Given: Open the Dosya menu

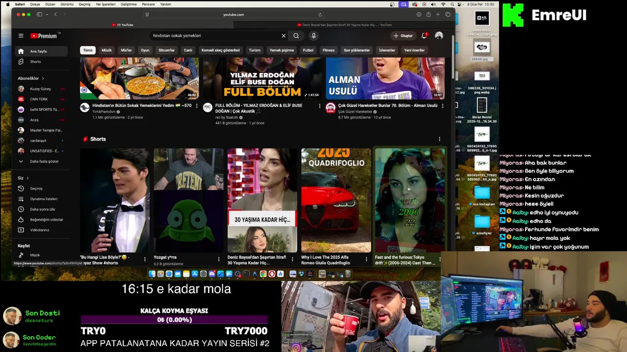Looking at the screenshot, I should click(35, 4).
